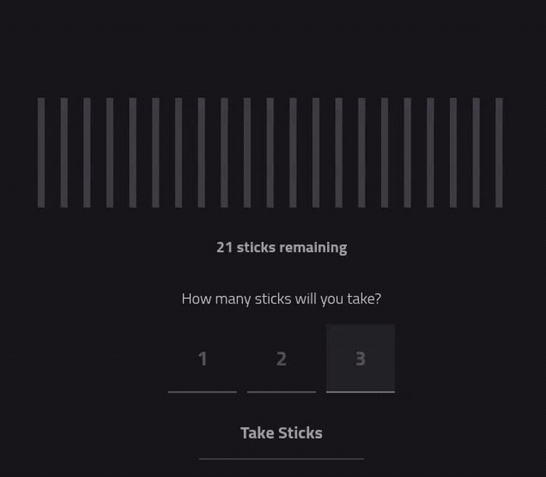Click the first stick on the far left
546x477 pixels.
point(41,152)
